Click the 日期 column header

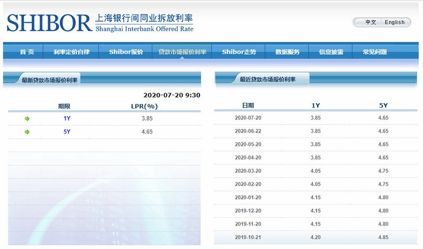[248, 105]
